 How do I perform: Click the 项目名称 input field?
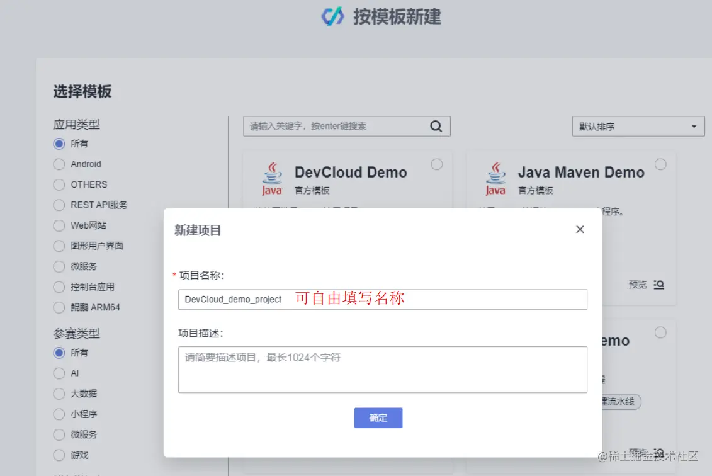(x=382, y=299)
